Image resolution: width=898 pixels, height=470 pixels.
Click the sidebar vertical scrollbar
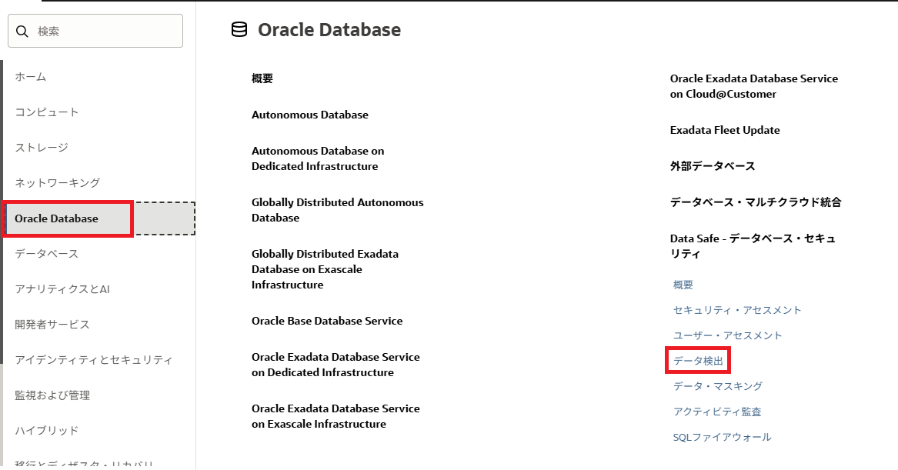[x=2, y=212]
